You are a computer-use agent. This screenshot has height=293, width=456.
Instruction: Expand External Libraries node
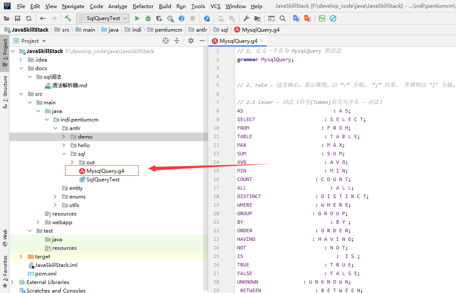click(x=13, y=282)
